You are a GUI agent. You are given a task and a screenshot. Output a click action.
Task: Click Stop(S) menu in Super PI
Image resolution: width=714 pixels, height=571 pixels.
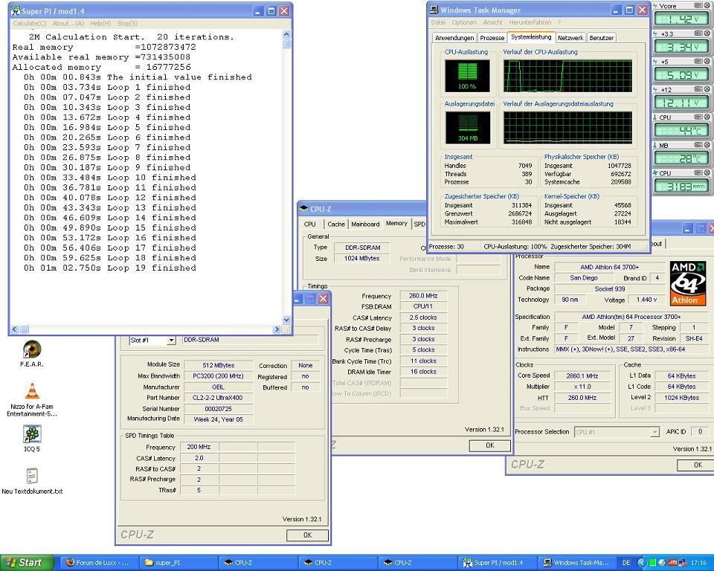(127, 23)
